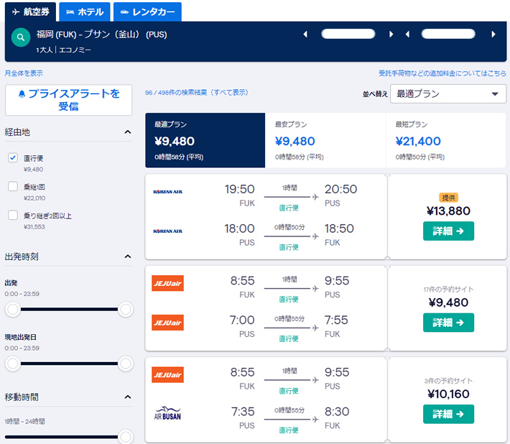Open the 受託手荷物 additional fees link
The width and height of the screenshot is (510, 444).
(x=442, y=73)
